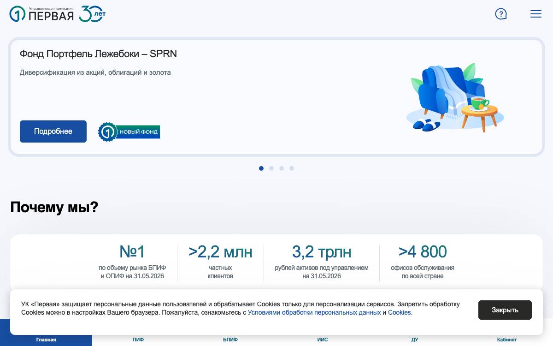Click the Новый фонд badge
Viewport: 553px width, 346px height.
(129, 132)
